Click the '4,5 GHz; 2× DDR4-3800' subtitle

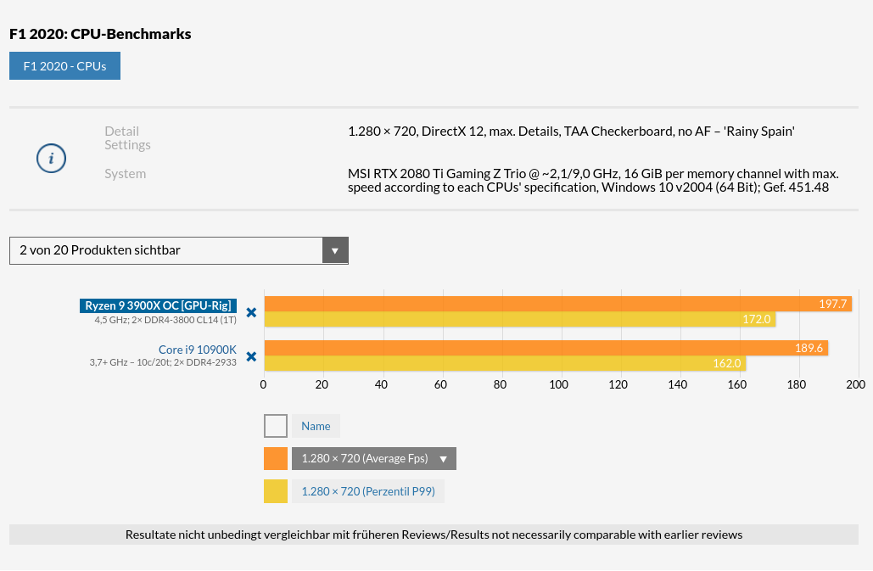(165, 320)
